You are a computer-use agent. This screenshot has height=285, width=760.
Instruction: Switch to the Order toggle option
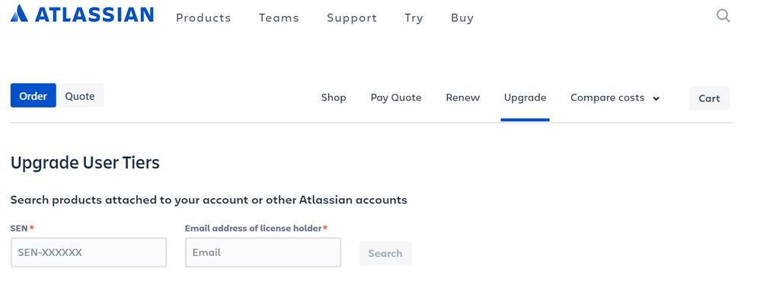click(x=33, y=95)
